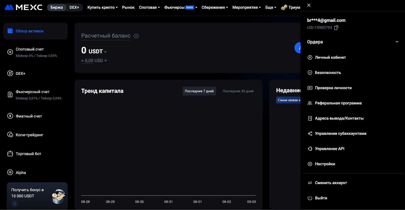Close the account side panel

tap(309, 5)
